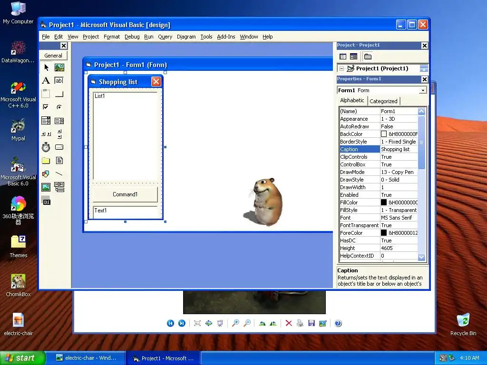Image resolution: width=487 pixels, height=365 pixels.
Task: Select the CommandButton control tool
Action: [x=59, y=94]
